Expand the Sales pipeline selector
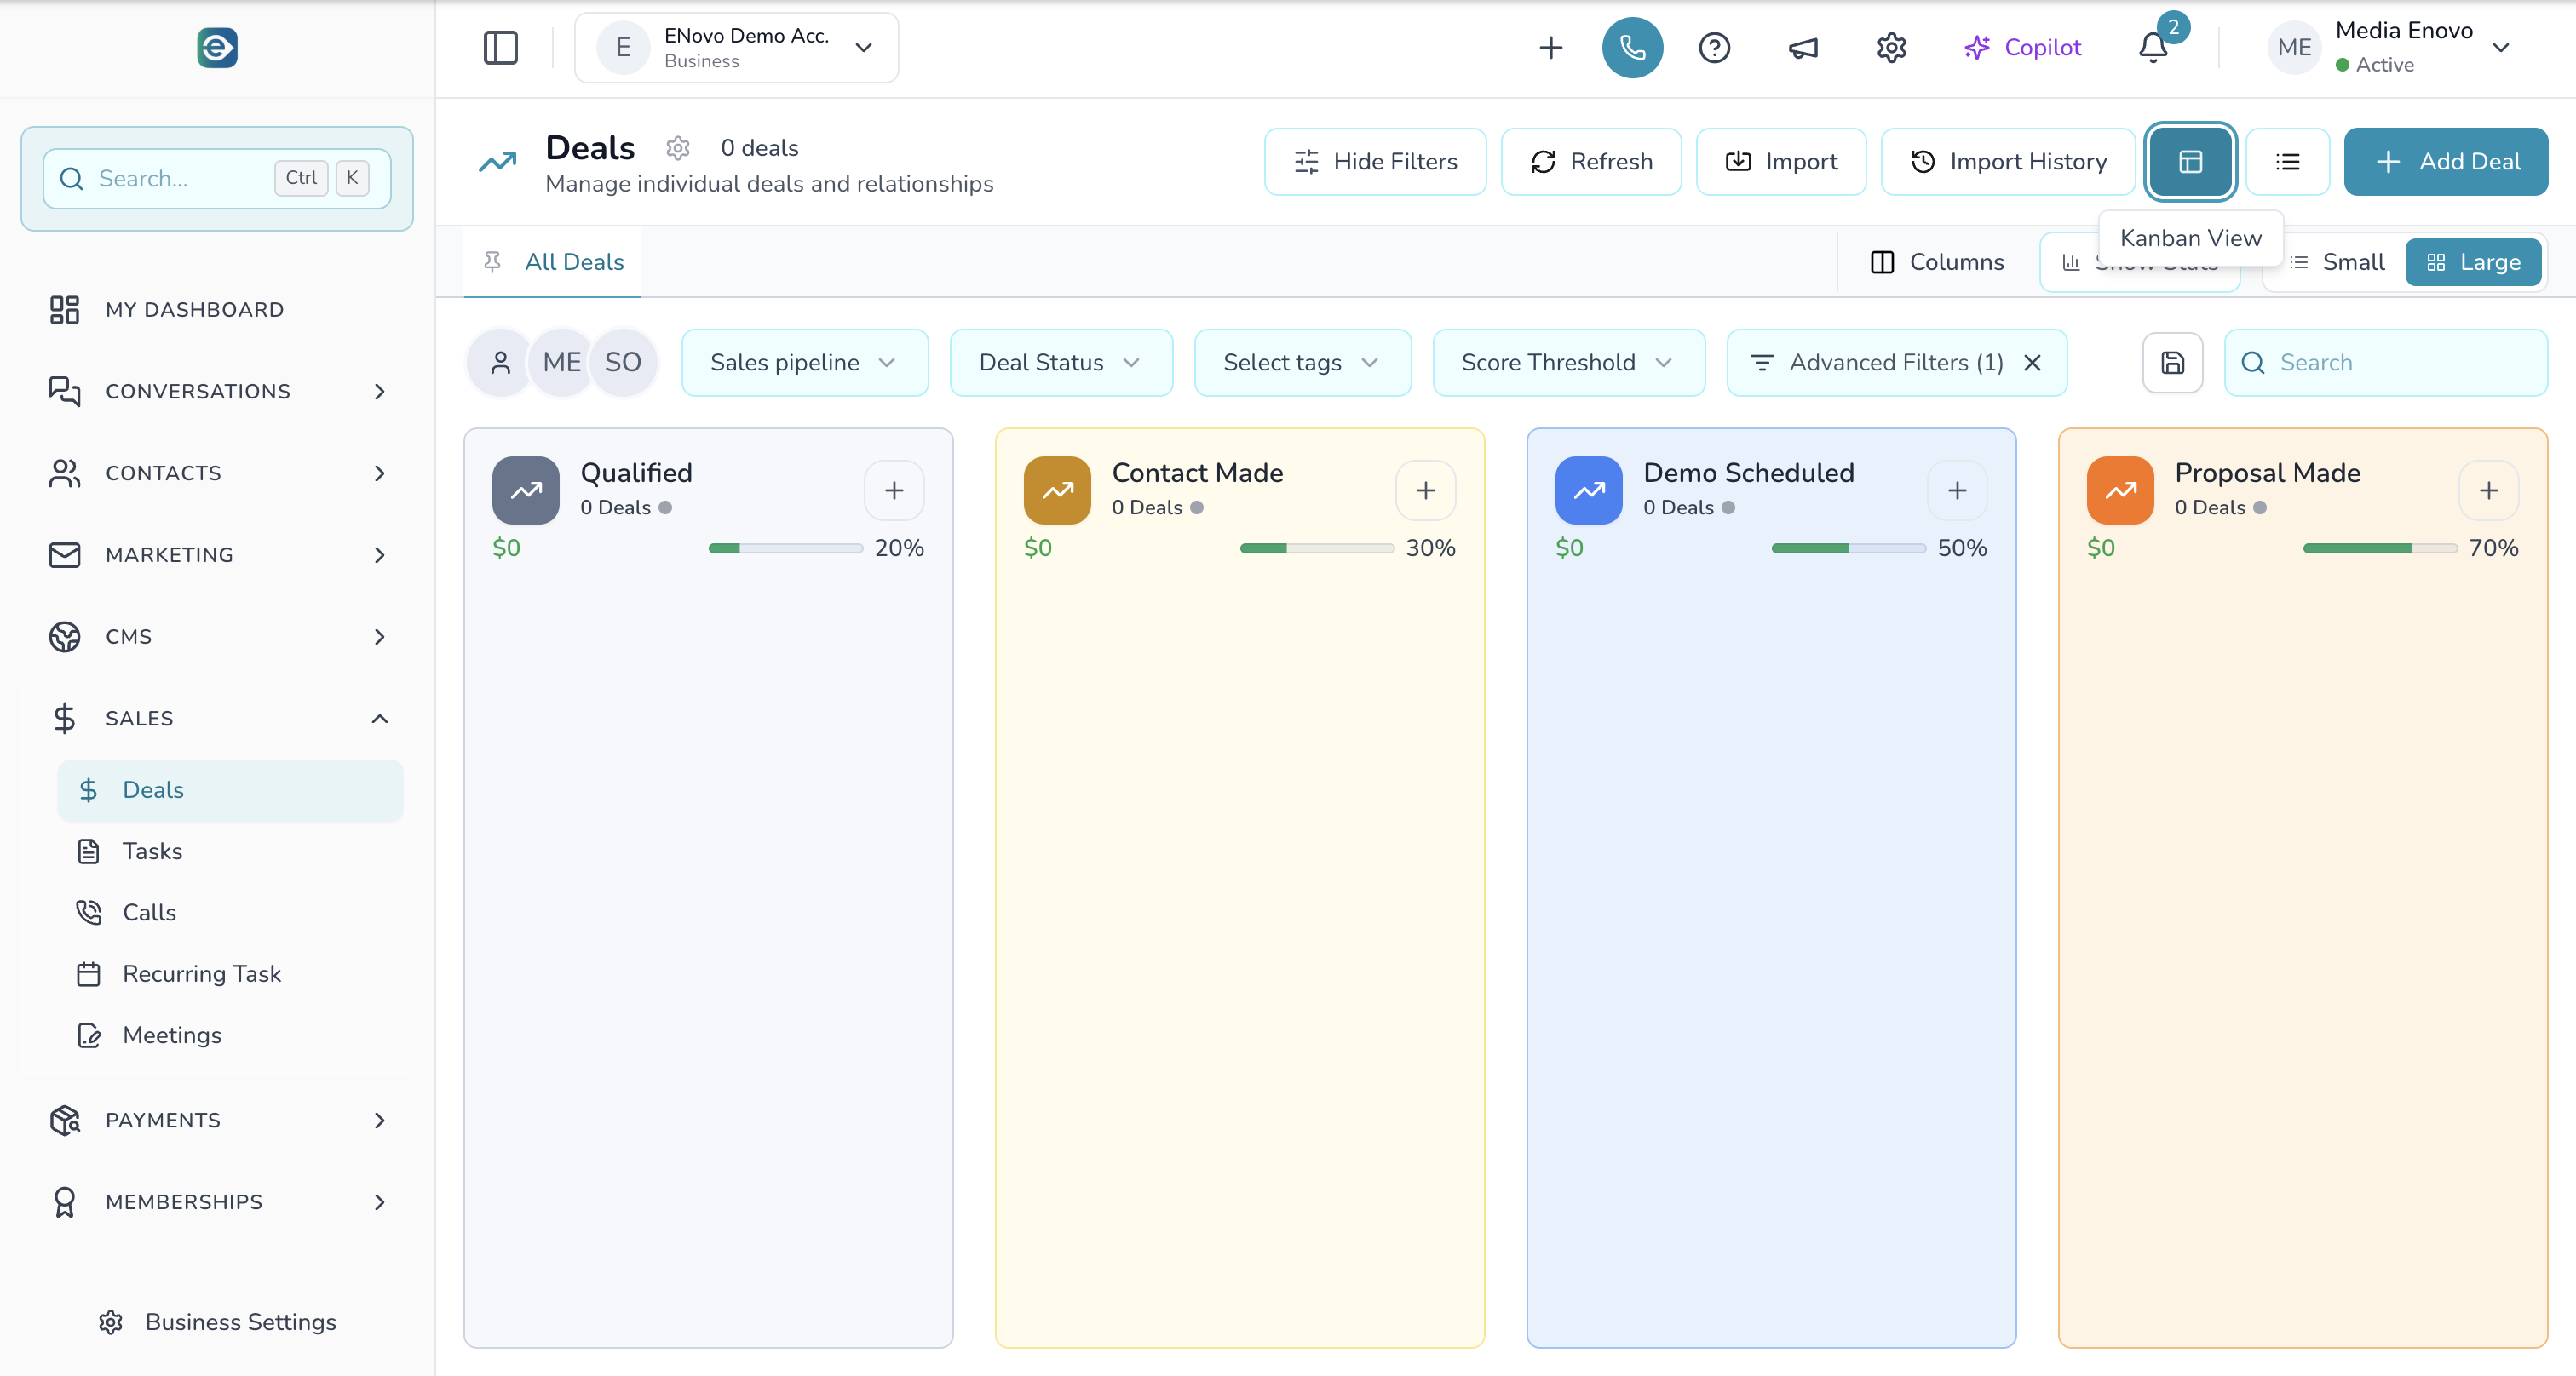 pyautogui.click(x=804, y=362)
